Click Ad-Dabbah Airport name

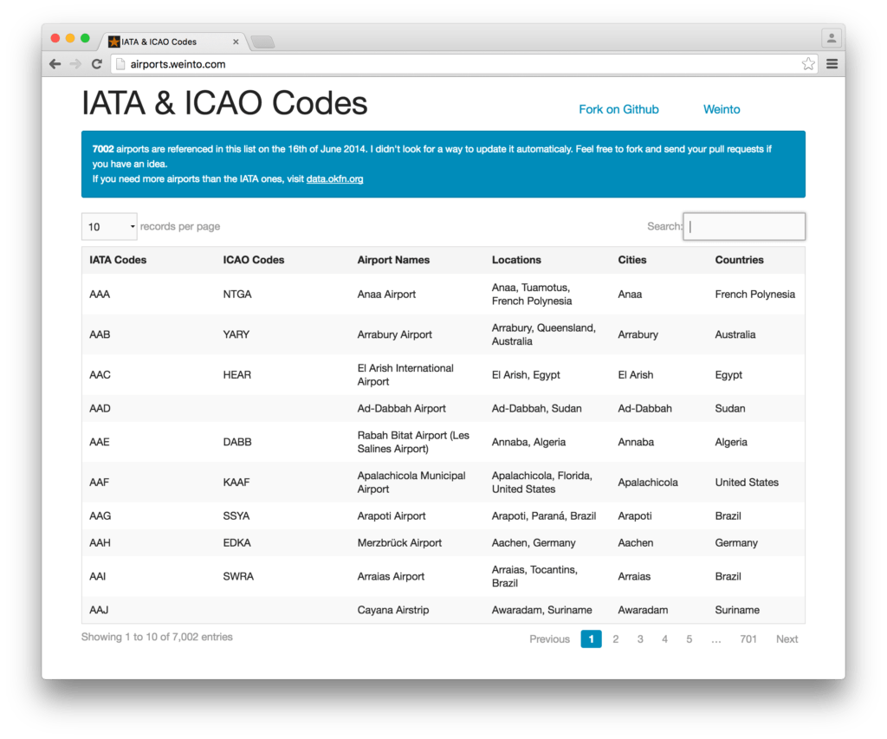click(x=401, y=409)
